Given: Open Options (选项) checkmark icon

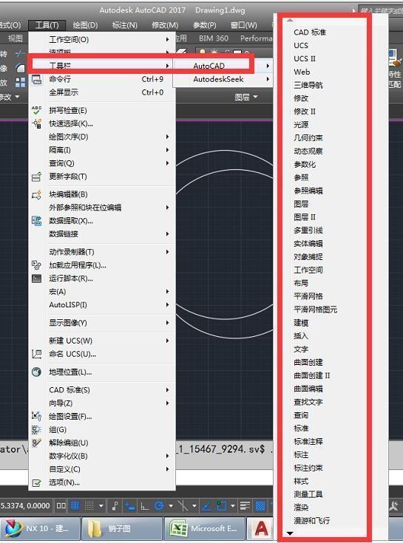Looking at the screenshot, I should 36,482.
